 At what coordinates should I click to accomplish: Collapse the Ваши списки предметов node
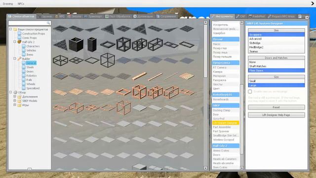(10, 29)
